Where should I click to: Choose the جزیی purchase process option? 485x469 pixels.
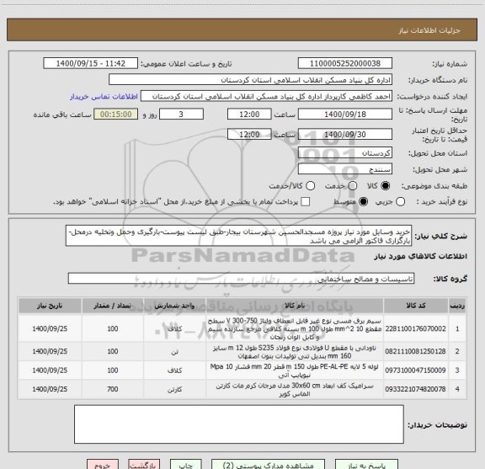coord(400,202)
